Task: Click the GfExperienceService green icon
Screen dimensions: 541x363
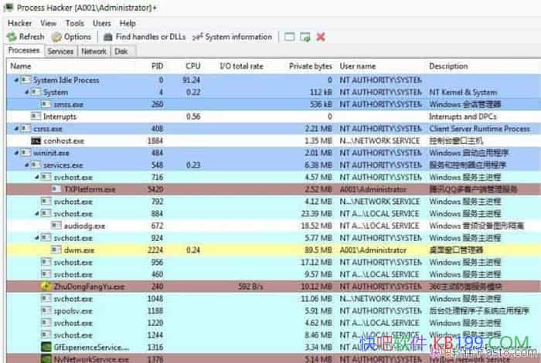Action: pos(46,347)
